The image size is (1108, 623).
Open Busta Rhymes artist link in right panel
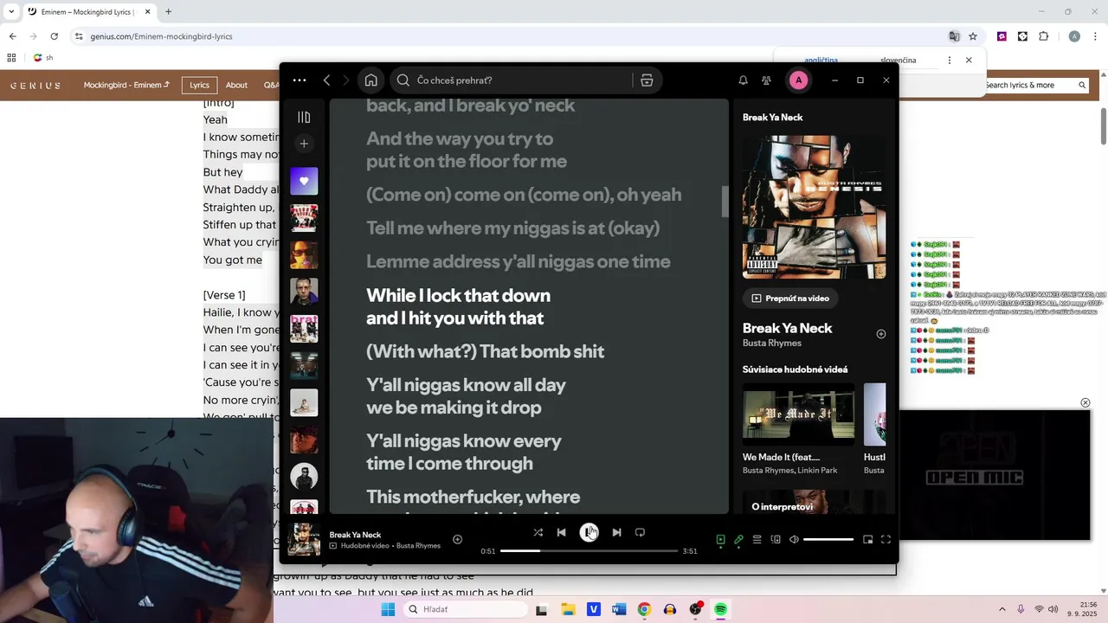point(771,343)
